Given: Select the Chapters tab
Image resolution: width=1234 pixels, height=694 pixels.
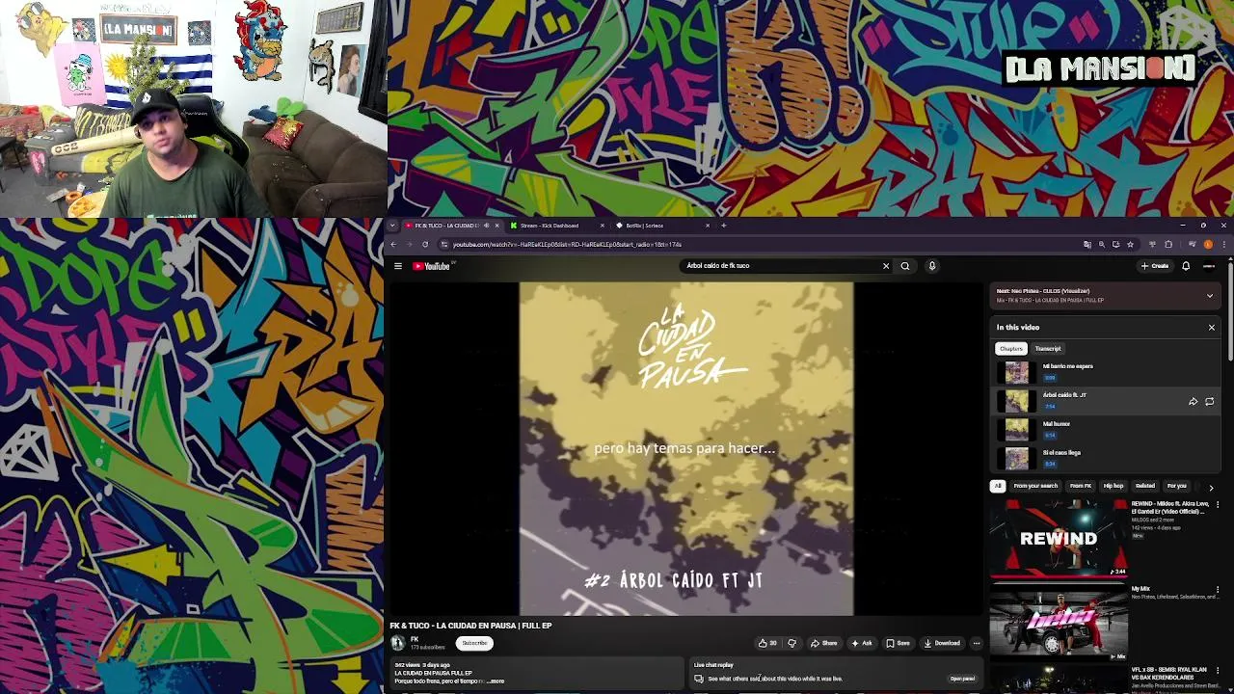Looking at the screenshot, I should pyautogui.click(x=1011, y=349).
